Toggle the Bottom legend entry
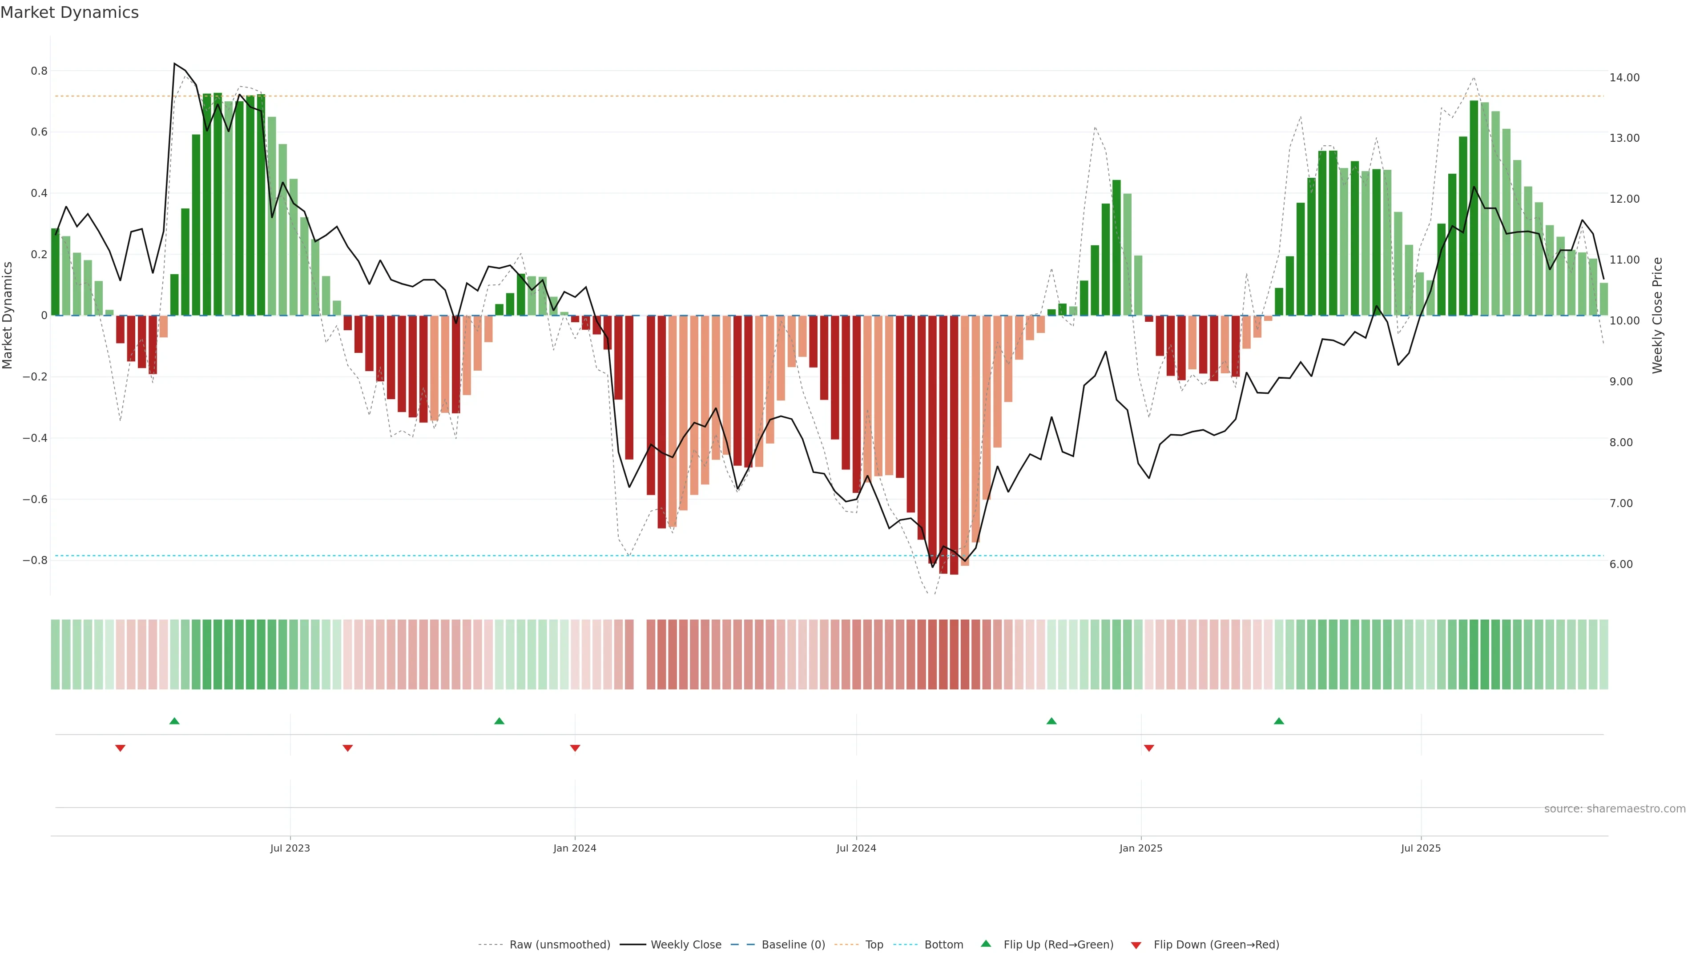Viewport: 1708px width, 960px height. (943, 945)
